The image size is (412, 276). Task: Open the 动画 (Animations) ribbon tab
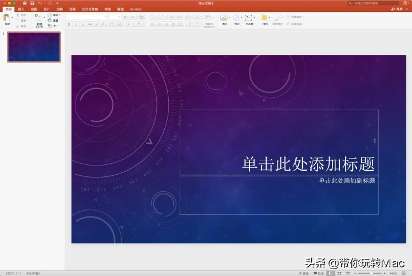click(x=72, y=9)
